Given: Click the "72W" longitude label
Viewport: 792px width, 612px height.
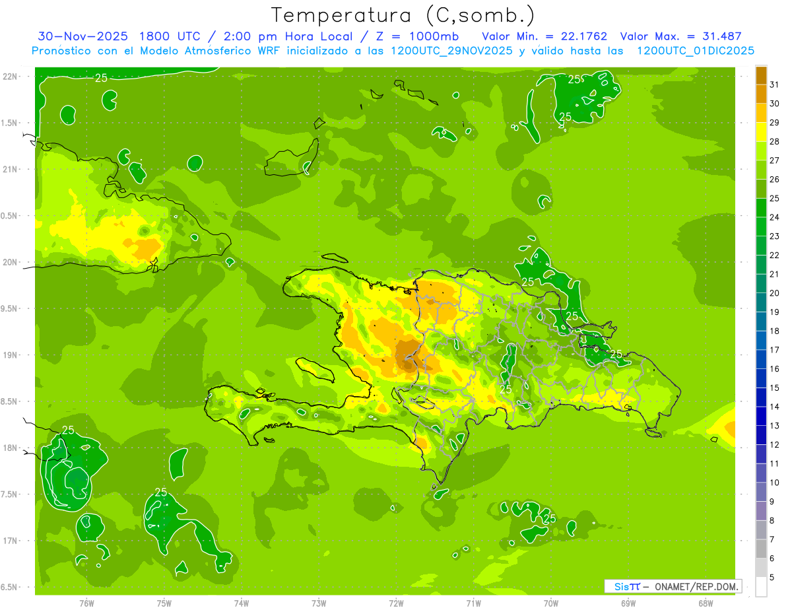Looking at the screenshot, I should pyautogui.click(x=397, y=603).
